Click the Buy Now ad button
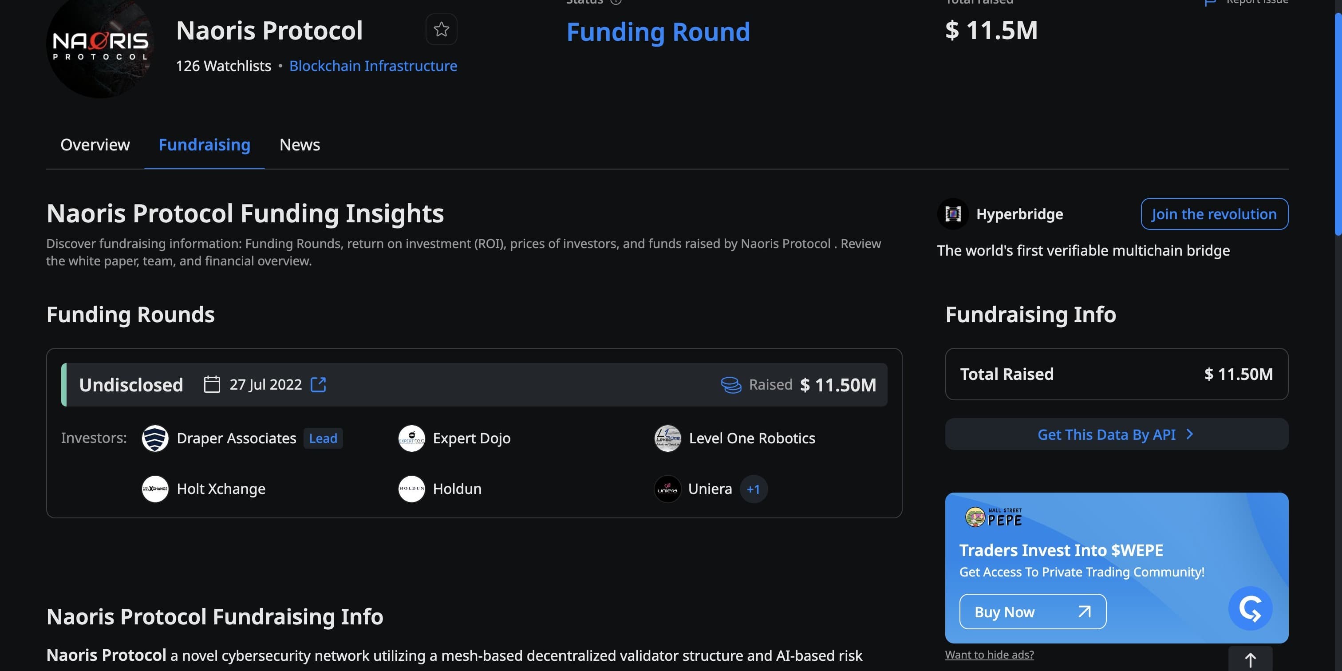The width and height of the screenshot is (1342, 671). 1033,612
